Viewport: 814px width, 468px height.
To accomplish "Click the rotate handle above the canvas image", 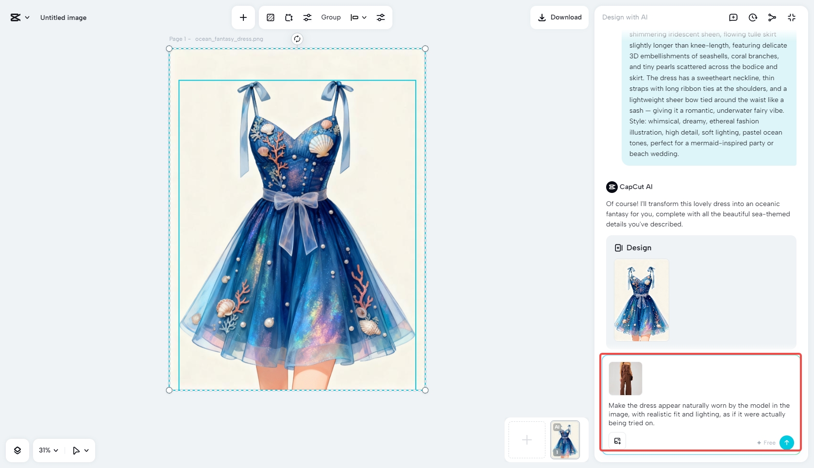I will tap(297, 39).
